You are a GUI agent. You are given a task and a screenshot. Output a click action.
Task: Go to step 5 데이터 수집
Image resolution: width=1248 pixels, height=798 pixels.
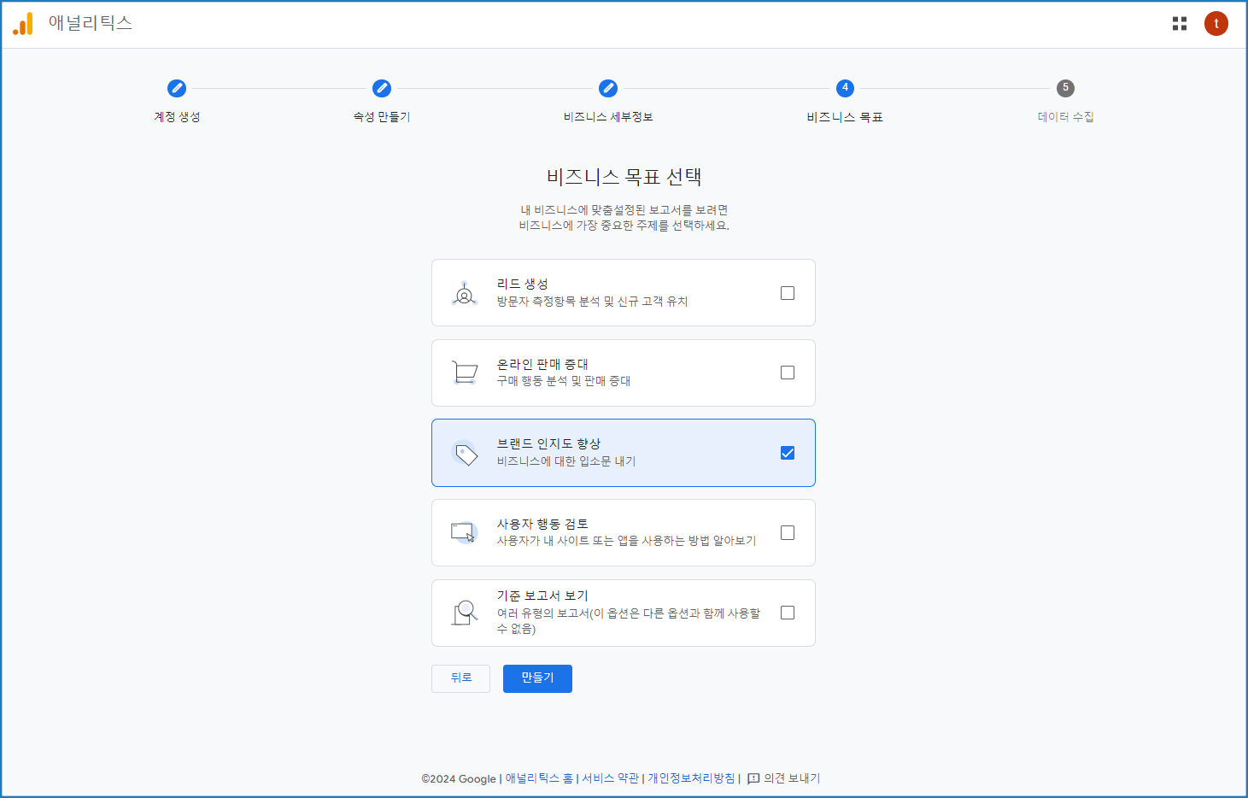1065,88
